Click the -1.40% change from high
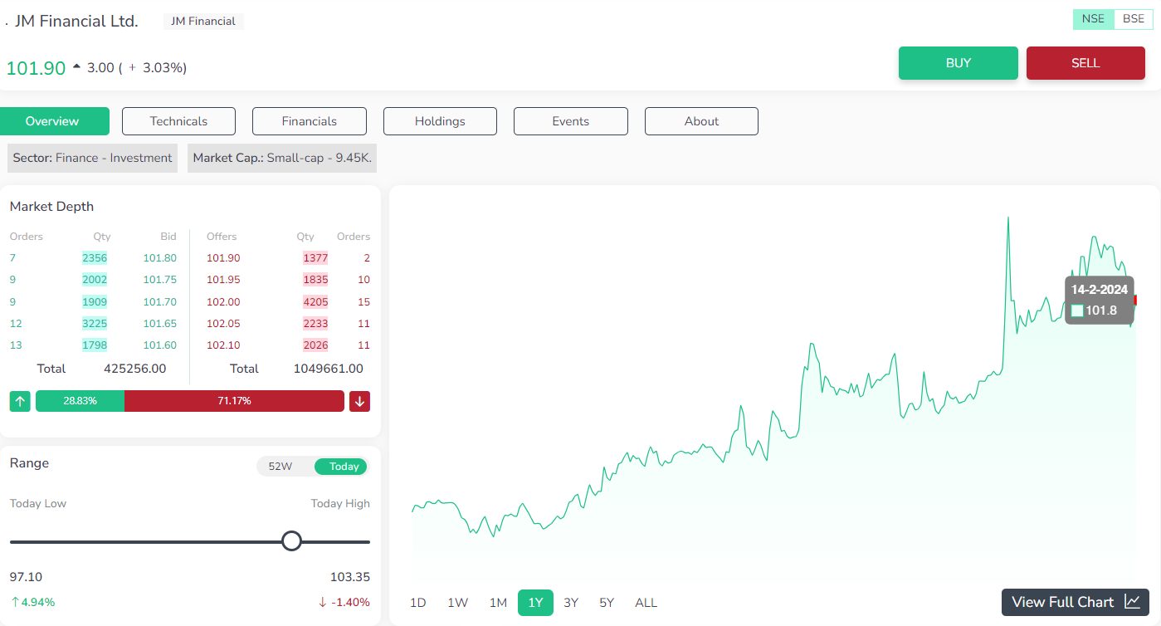The height and width of the screenshot is (626, 1161). pyautogui.click(x=344, y=602)
